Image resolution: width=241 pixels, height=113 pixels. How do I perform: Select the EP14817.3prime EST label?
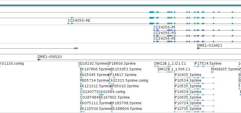click(122, 75)
